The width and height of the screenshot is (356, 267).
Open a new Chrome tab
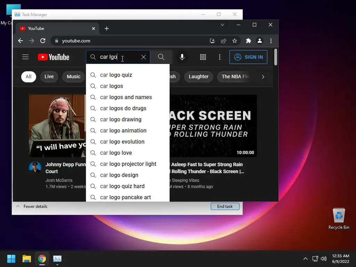pos(107,29)
